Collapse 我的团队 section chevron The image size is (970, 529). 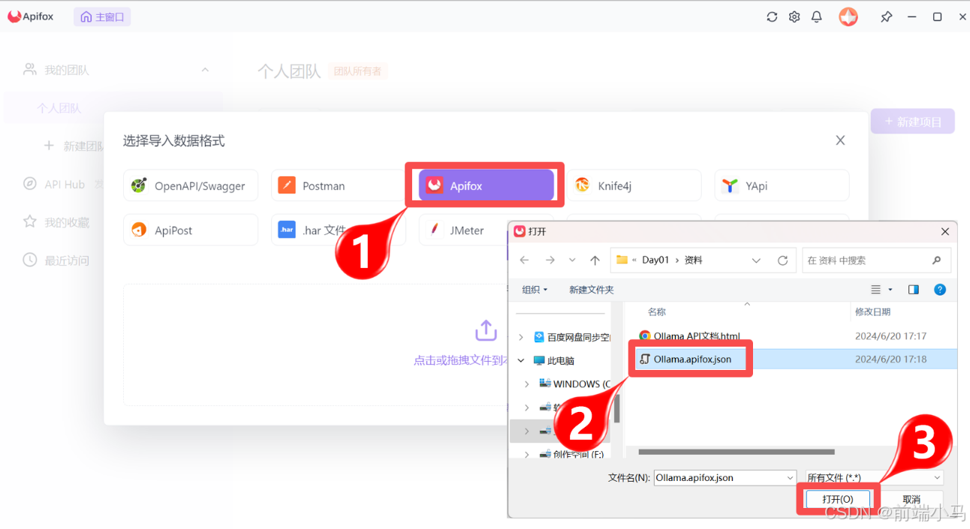pyautogui.click(x=205, y=70)
